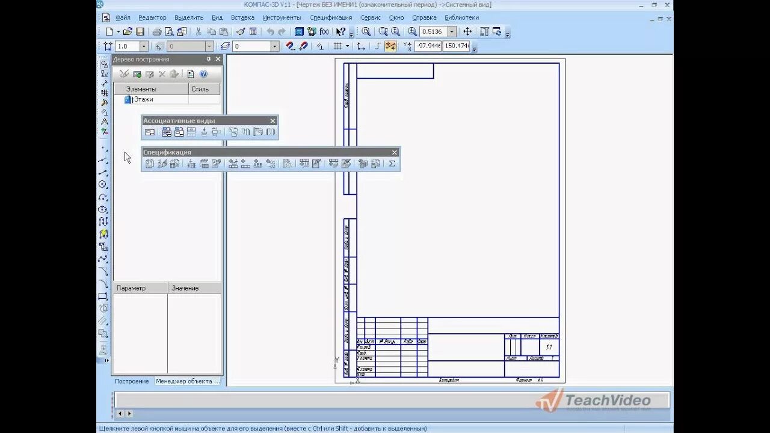Switch to the Менеджер объекта tab
This screenshot has width=770, height=433.
click(x=188, y=381)
